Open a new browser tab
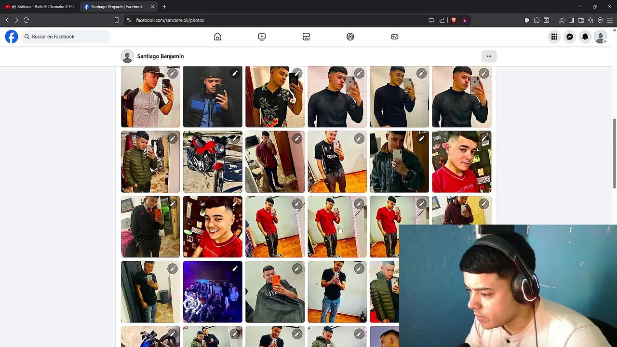Screen dimensions: 617x347 pos(164,7)
